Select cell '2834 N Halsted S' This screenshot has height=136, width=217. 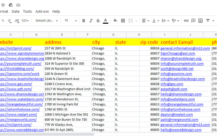(68, 53)
